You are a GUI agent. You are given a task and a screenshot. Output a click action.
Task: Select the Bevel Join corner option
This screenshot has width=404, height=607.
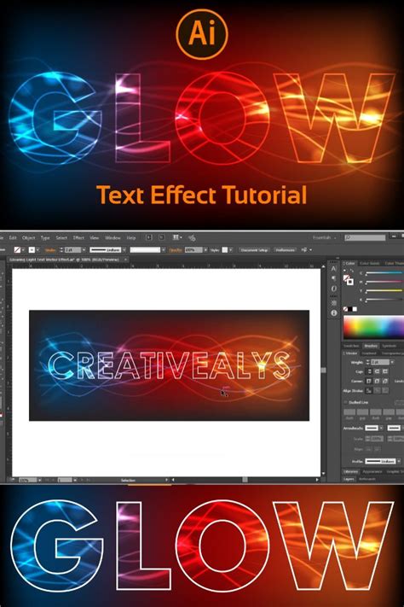point(385,381)
